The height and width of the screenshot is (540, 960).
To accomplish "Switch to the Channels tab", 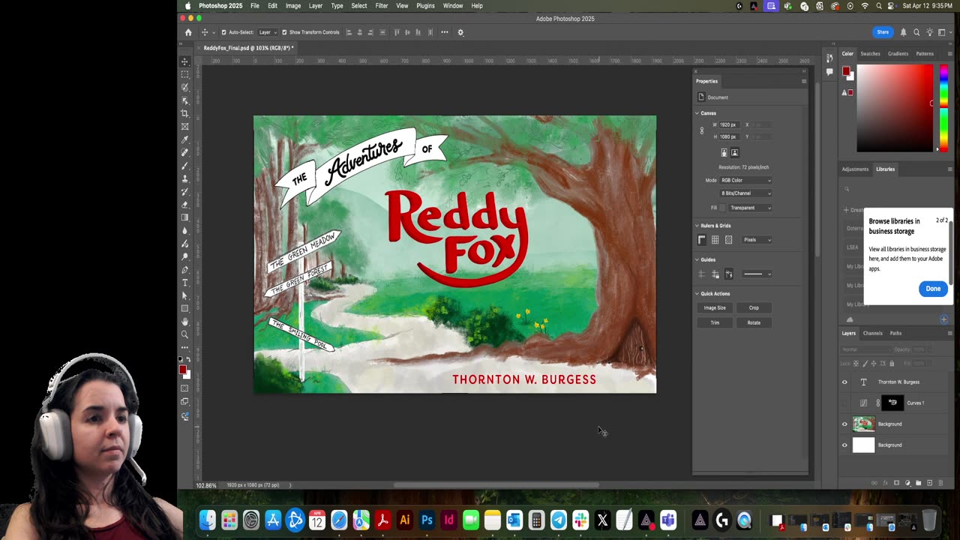I will [872, 333].
